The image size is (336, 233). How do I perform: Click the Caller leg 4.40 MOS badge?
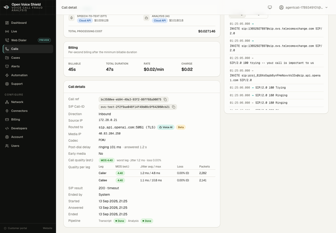[120, 173]
